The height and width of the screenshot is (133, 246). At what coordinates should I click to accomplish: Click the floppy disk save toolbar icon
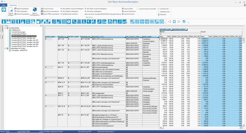[28, 22]
